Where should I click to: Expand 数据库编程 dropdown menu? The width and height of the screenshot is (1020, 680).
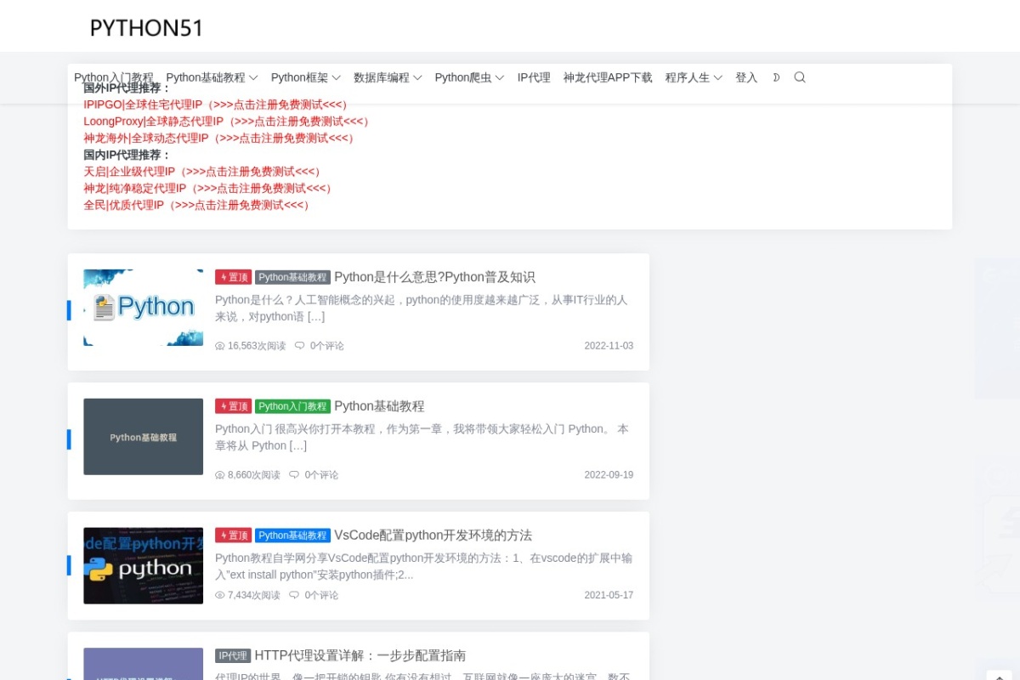[x=388, y=77]
